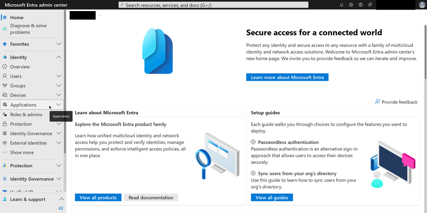Open the user account avatar
Image resolution: width=427 pixels, height=213 pixels.
click(x=422, y=5)
